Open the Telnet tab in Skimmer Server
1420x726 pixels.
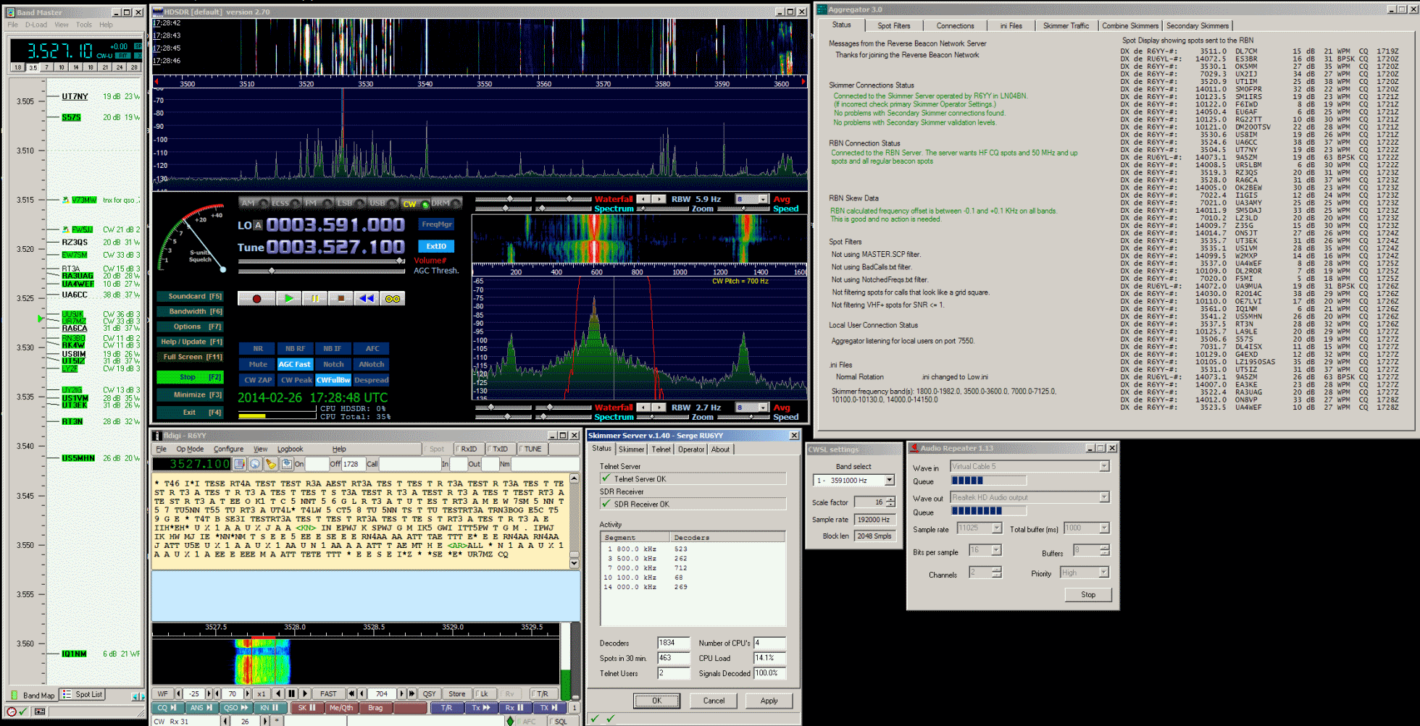(661, 449)
